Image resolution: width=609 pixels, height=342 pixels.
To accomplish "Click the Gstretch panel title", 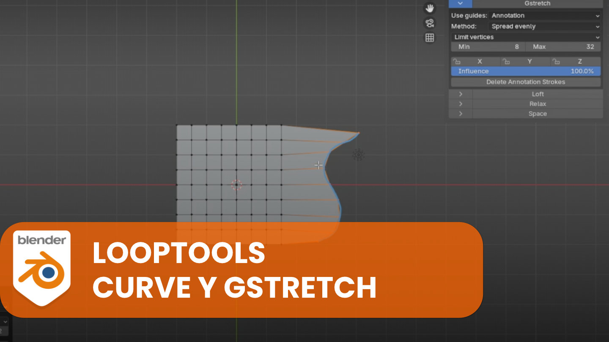I will pos(538,3).
